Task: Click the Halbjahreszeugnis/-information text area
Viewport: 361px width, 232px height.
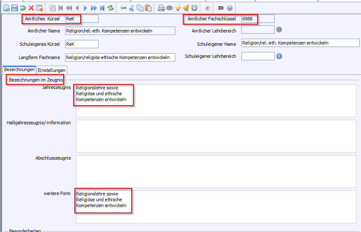Action: (x=215, y=136)
